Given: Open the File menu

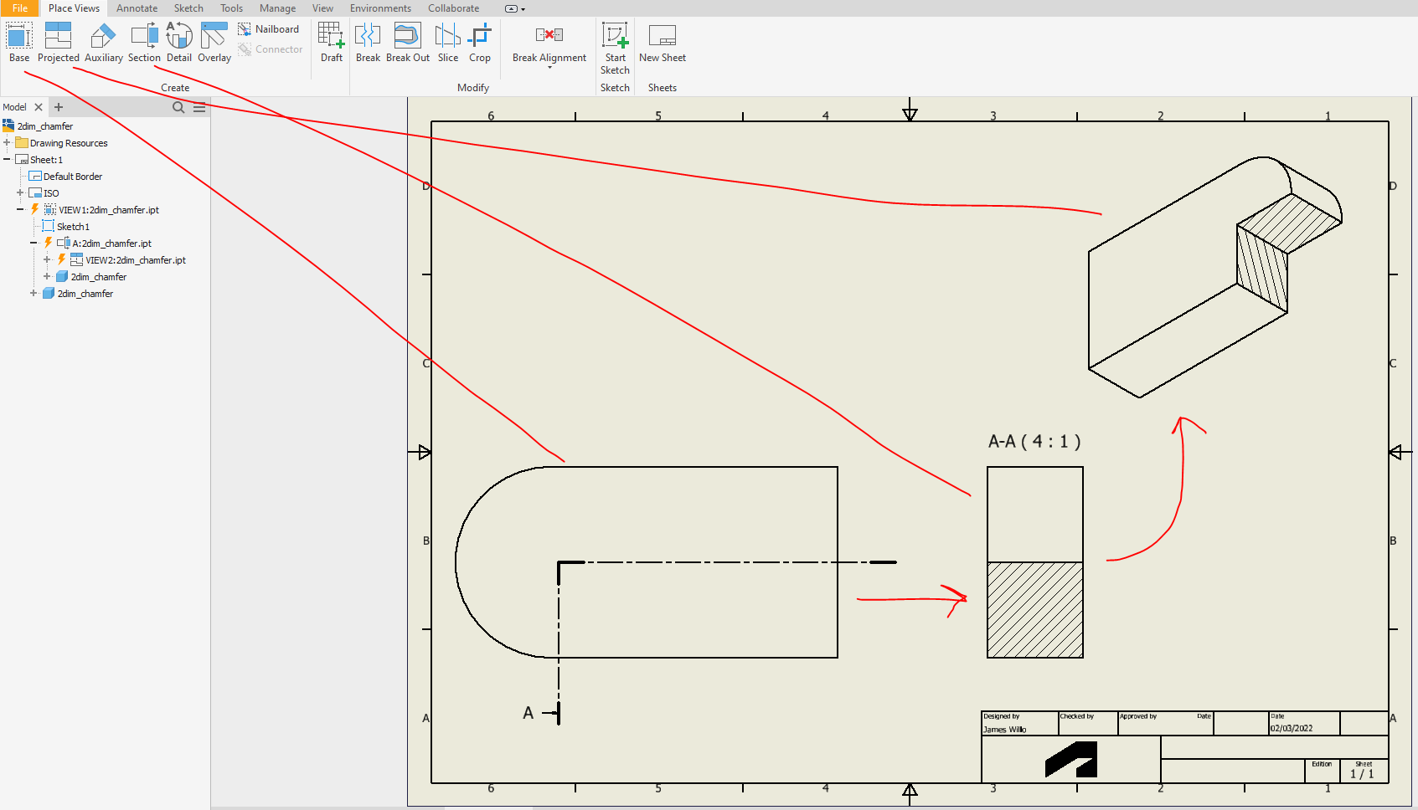Looking at the screenshot, I should click(x=19, y=8).
